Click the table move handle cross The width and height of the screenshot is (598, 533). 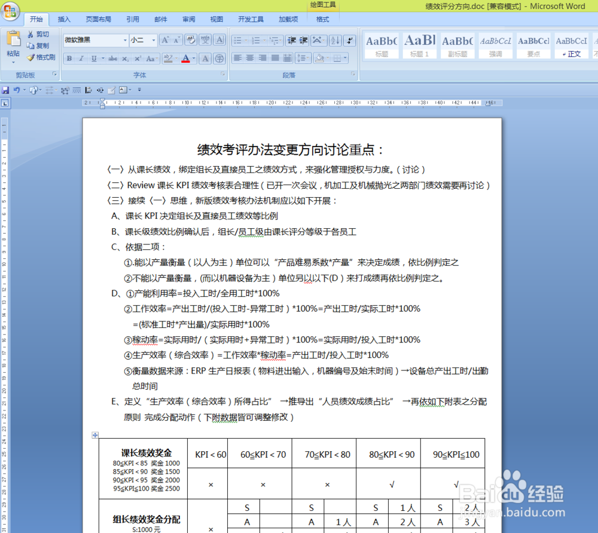95,435
